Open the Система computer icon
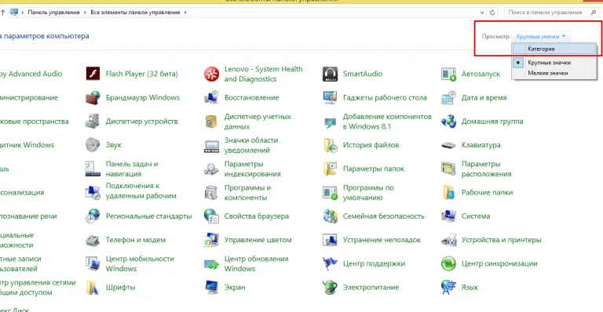Image resolution: width=603 pixels, height=312 pixels. click(x=448, y=216)
